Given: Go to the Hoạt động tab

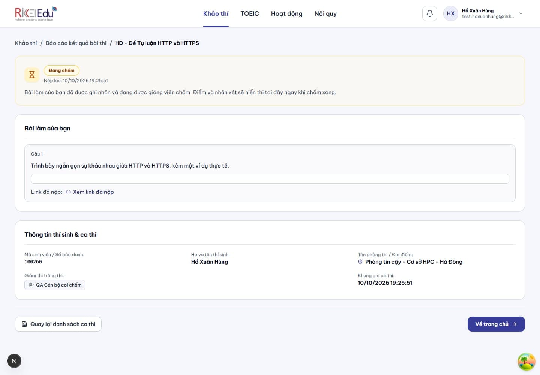Looking at the screenshot, I should coord(287,13).
